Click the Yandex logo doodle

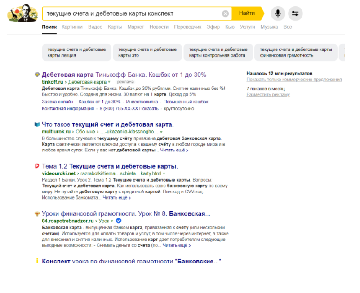click(22, 13)
